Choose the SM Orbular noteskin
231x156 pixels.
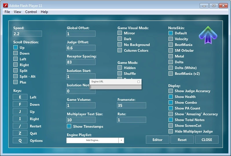pos(170,51)
